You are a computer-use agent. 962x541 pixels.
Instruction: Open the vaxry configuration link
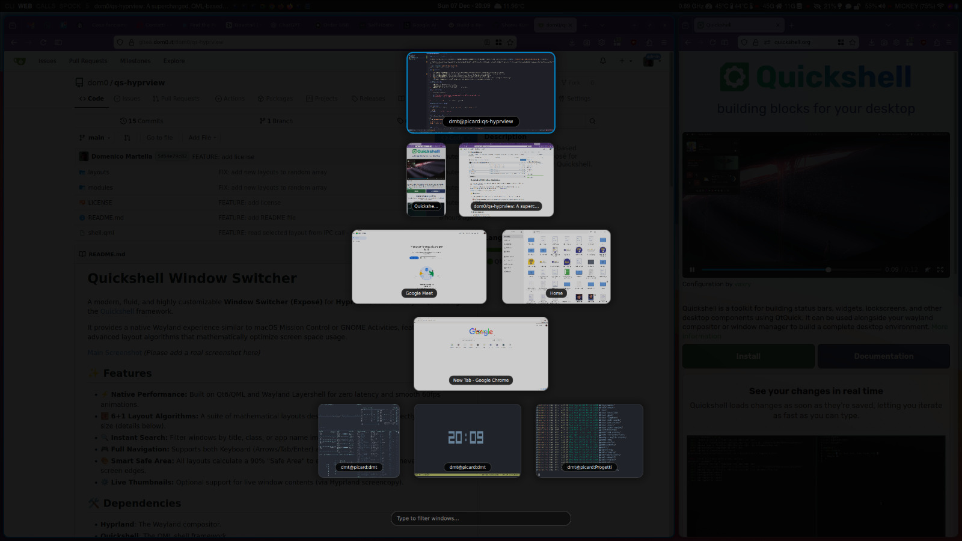click(x=743, y=284)
